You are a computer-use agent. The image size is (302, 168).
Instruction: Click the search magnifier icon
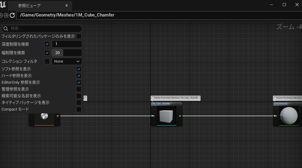pos(6,29)
